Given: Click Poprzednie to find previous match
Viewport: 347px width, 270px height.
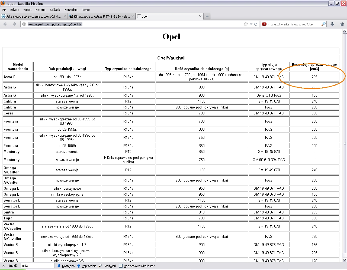Looking at the screenshot, I should click(87, 266).
